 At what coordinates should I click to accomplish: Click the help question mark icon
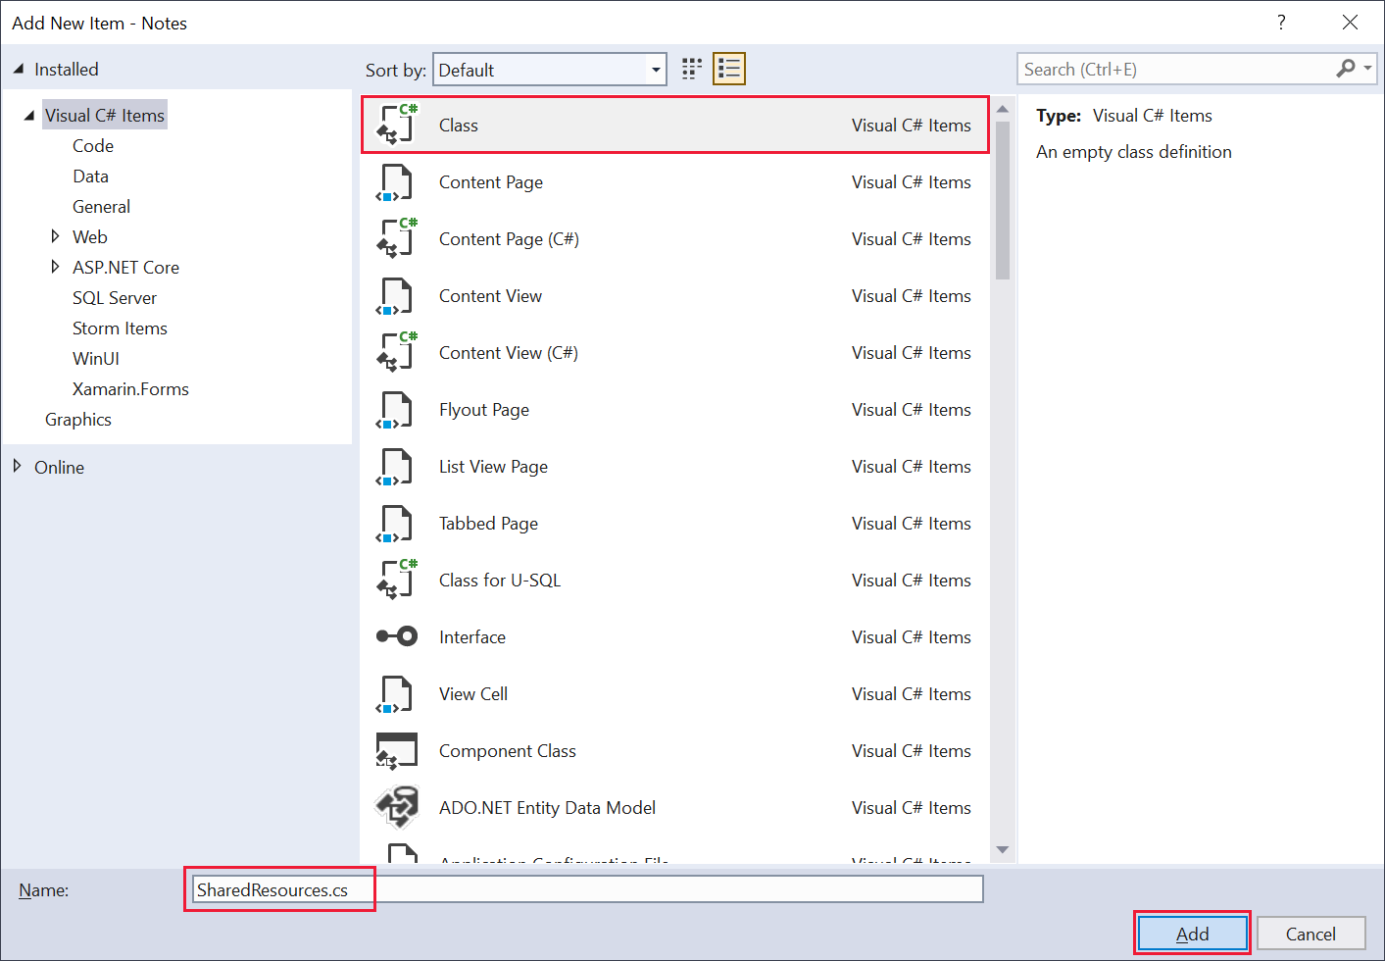pyautogui.click(x=1281, y=22)
